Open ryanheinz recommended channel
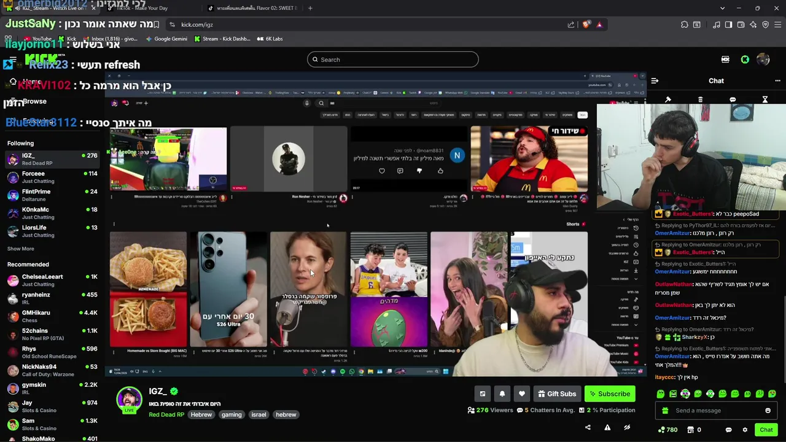 click(52, 298)
